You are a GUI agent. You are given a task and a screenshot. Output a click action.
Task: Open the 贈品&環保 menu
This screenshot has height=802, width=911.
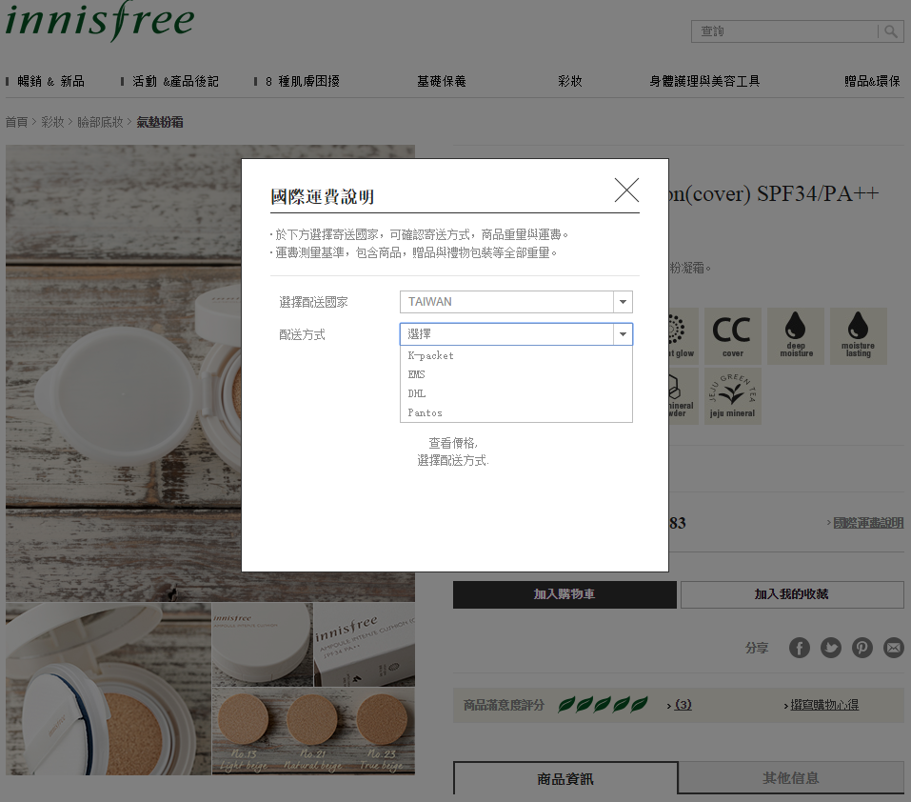pos(872,81)
